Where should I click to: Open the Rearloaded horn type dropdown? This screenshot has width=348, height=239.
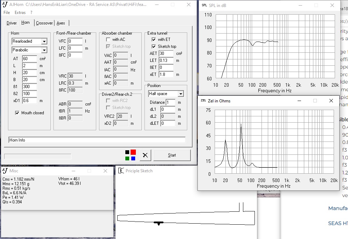[x=44, y=42]
